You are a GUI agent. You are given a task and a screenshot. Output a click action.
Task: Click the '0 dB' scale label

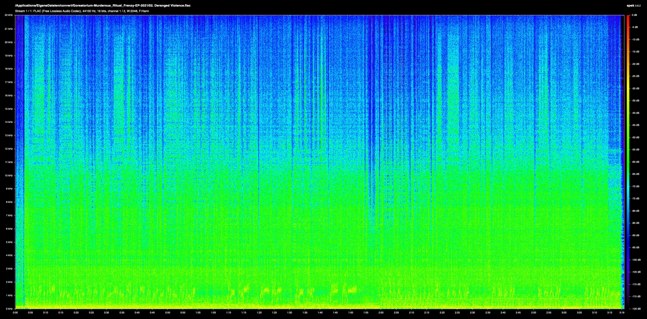tap(634, 15)
